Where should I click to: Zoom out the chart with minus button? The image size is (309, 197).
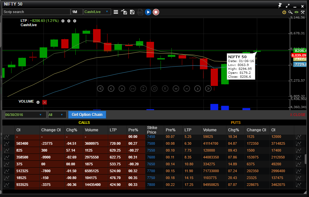click(x=187, y=89)
